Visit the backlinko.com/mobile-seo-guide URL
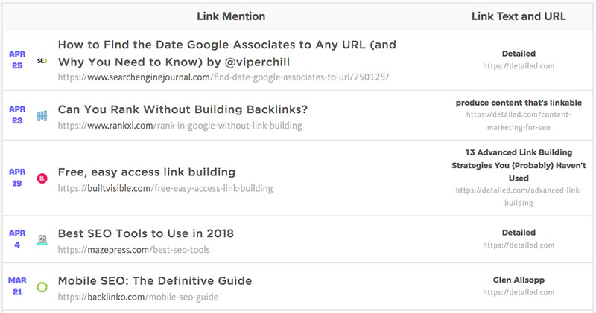This screenshot has width=596, height=313. (x=138, y=297)
